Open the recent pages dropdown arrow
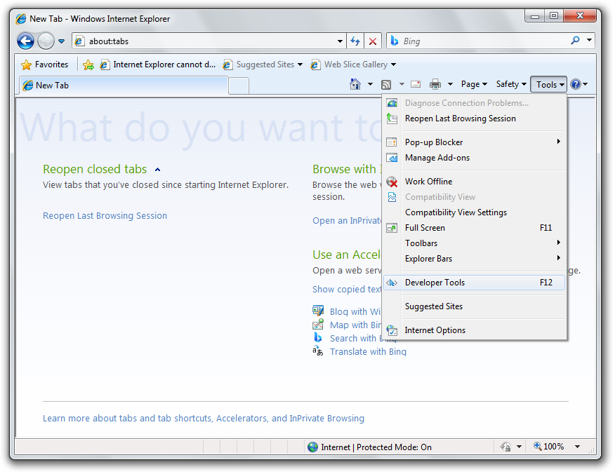This screenshot has height=474, width=615. click(62, 41)
